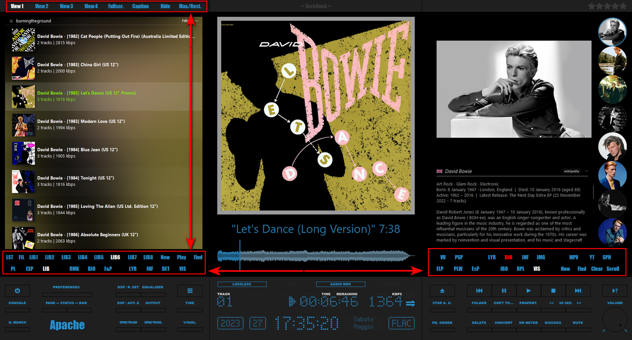Click the Blue Jean album cover
The image size is (632, 340).
click(23, 153)
